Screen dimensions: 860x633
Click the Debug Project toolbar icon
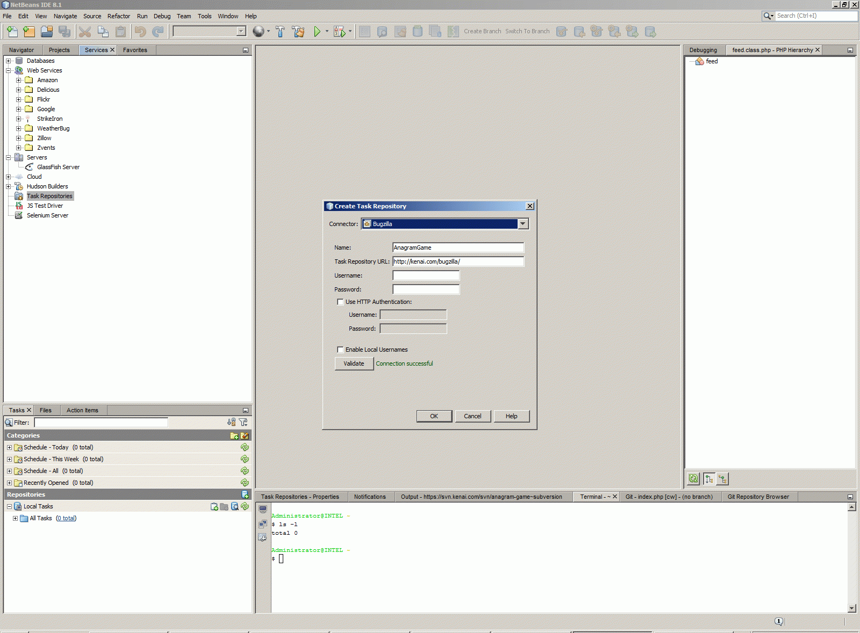[339, 32]
